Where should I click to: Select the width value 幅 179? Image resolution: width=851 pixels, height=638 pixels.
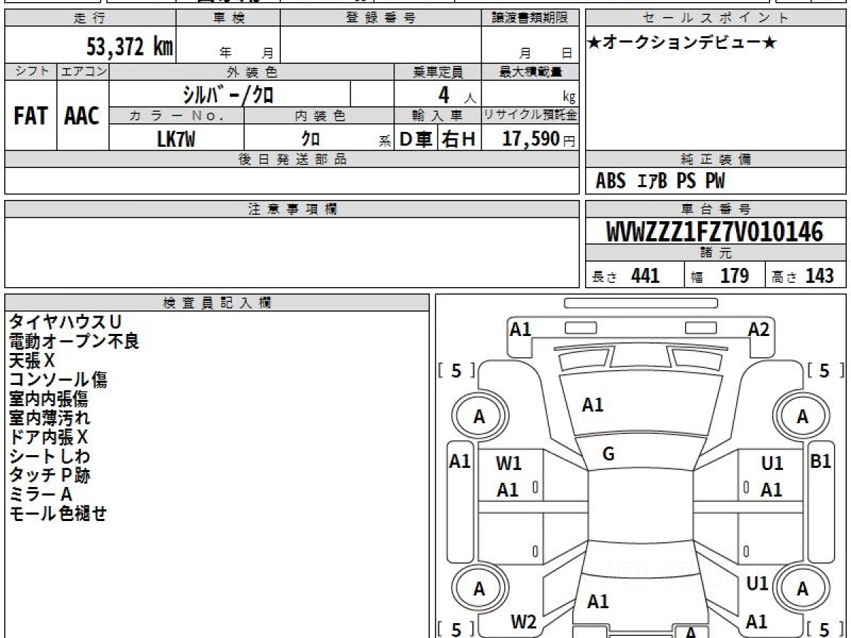click(720, 276)
